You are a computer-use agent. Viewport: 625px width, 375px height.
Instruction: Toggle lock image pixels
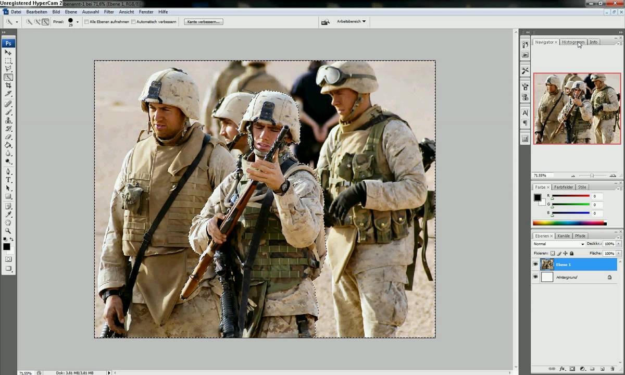[x=559, y=253]
